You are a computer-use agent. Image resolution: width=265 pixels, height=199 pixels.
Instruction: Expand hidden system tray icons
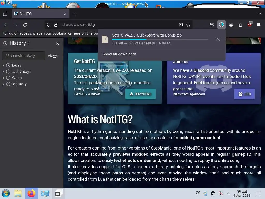point(228,193)
